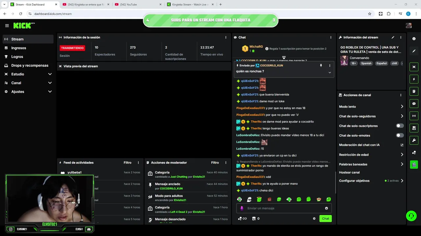This screenshot has width=421, height=236.
Task: Toggle Chat de solo-suscriptores switch
Action: click(x=400, y=126)
